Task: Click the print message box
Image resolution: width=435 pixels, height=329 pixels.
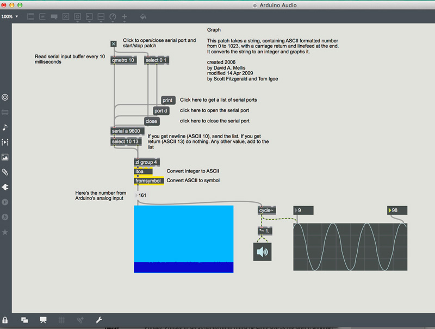Action: click(168, 100)
